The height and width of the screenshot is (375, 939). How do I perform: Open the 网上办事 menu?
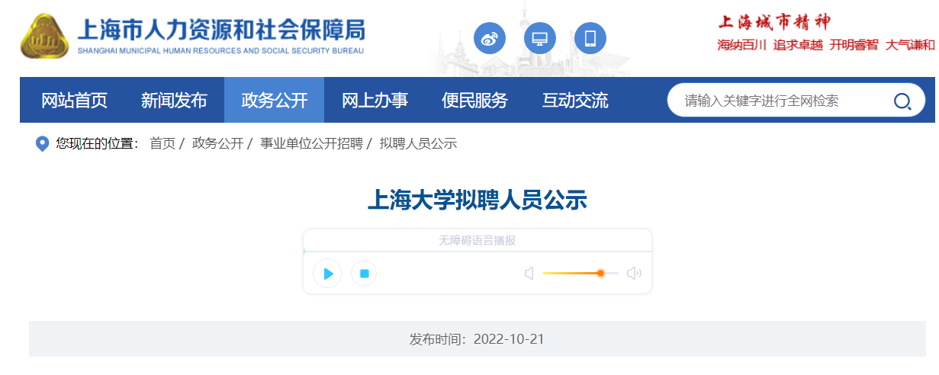coord(375,100)
